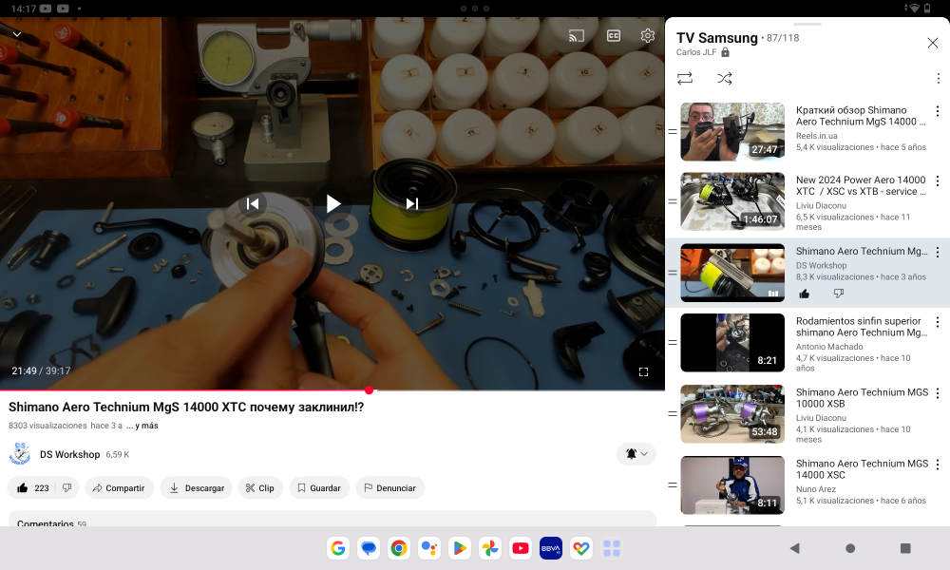Like the currently playing playlist video
950x570 pixels.
(804, 294)
